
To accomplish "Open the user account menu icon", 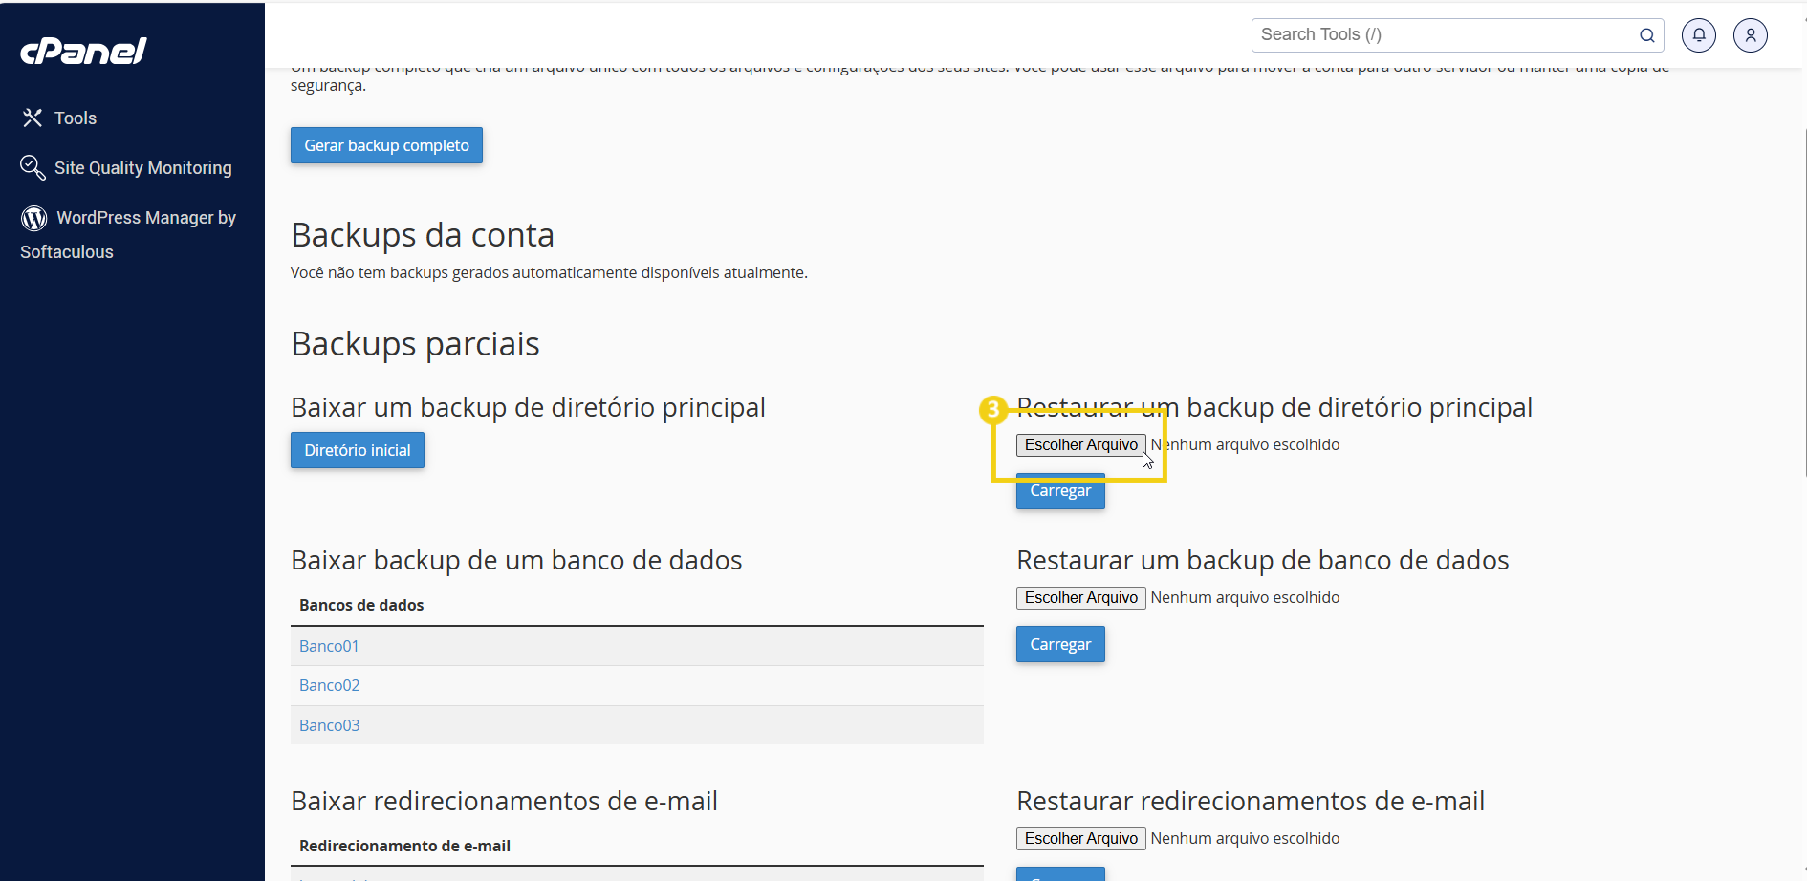I will (1751, 35).
